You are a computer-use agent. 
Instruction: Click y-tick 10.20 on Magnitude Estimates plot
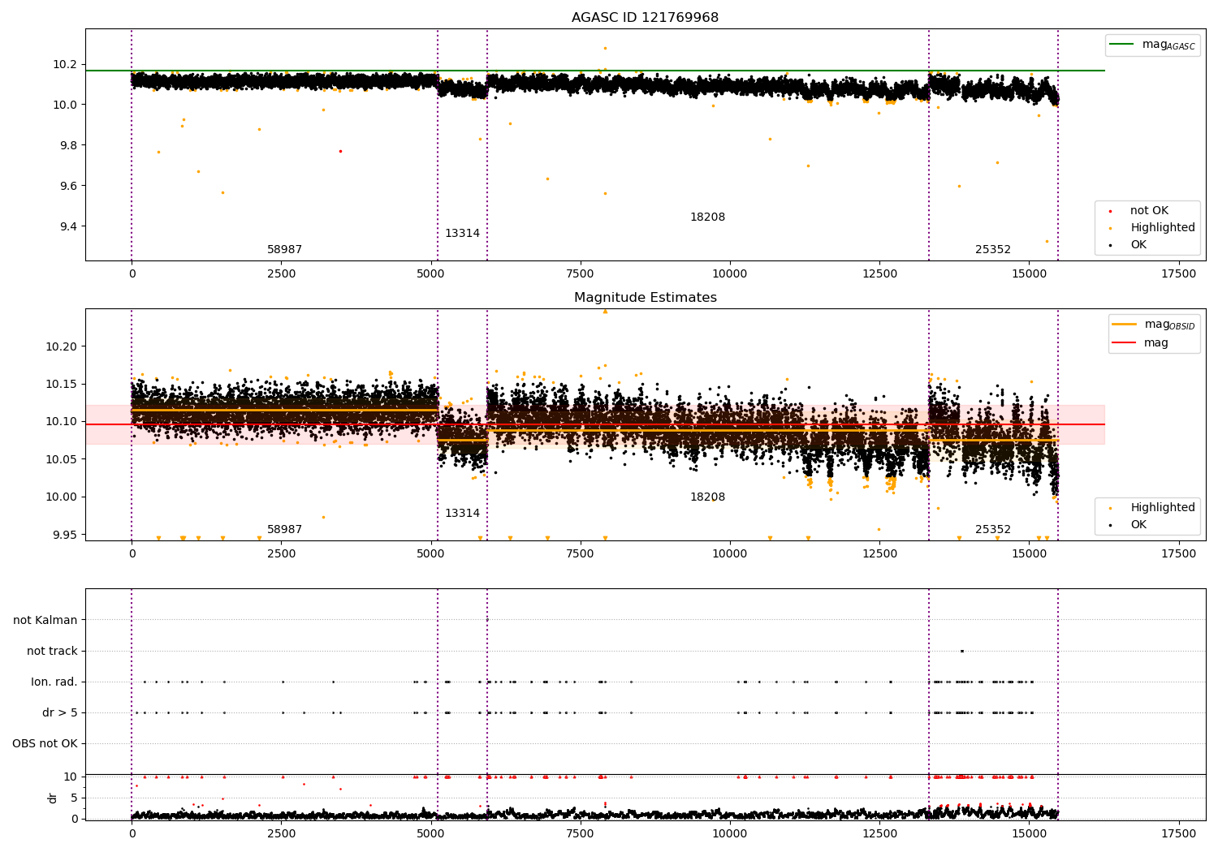(x=62, y=347)
